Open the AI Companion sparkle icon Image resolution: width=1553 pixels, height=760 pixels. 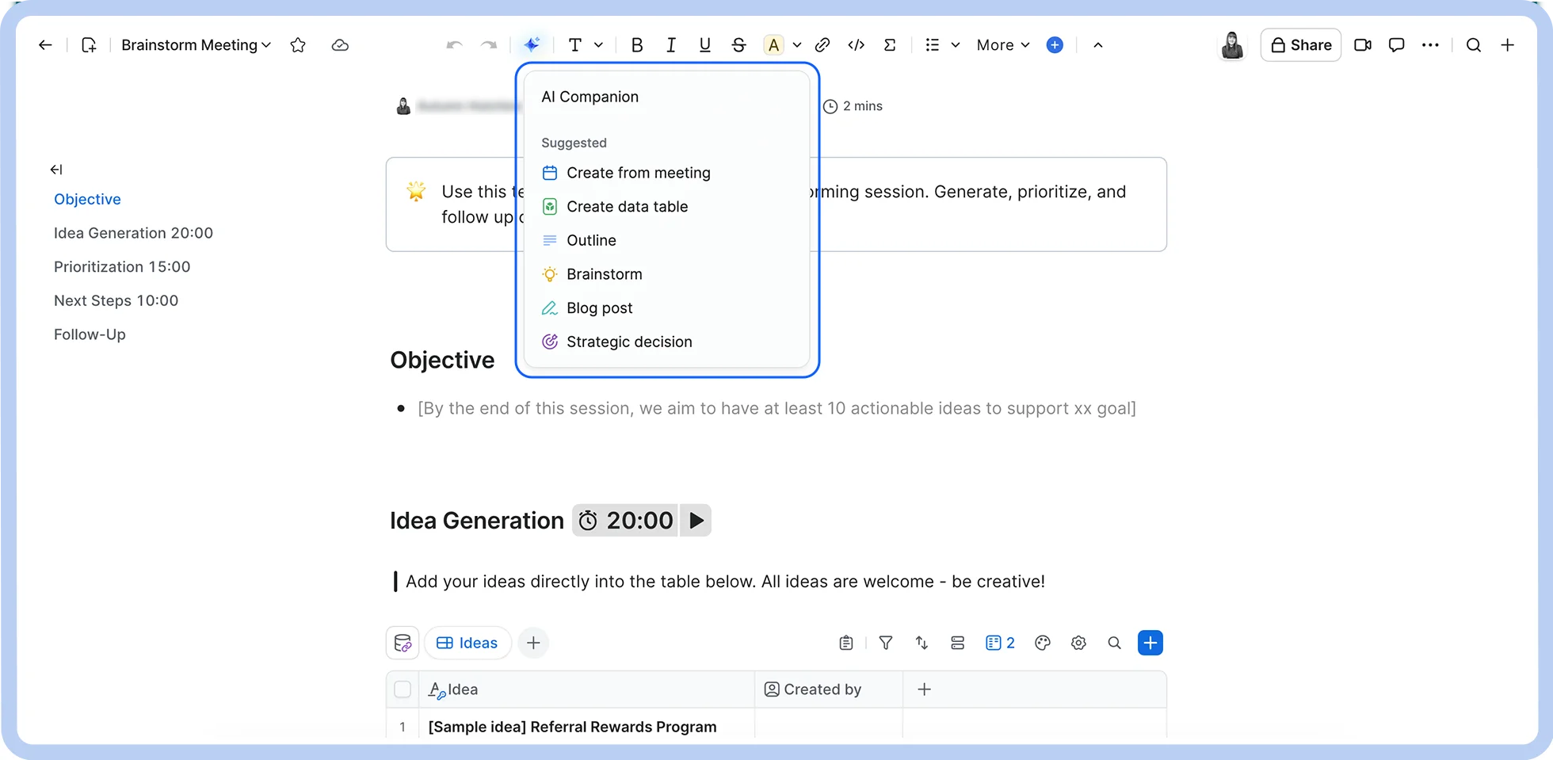[x=532, y=45]
